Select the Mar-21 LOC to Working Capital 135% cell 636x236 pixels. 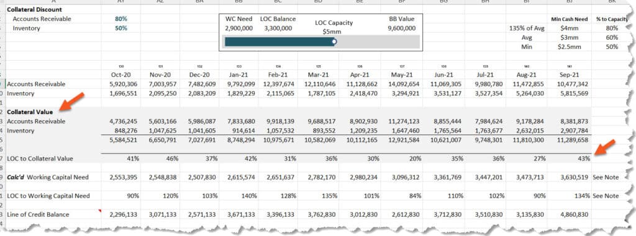[319, 196]
